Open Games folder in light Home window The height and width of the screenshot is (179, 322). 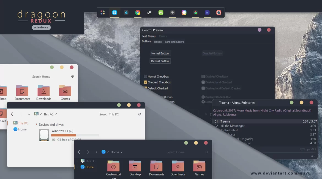point(65,91)
